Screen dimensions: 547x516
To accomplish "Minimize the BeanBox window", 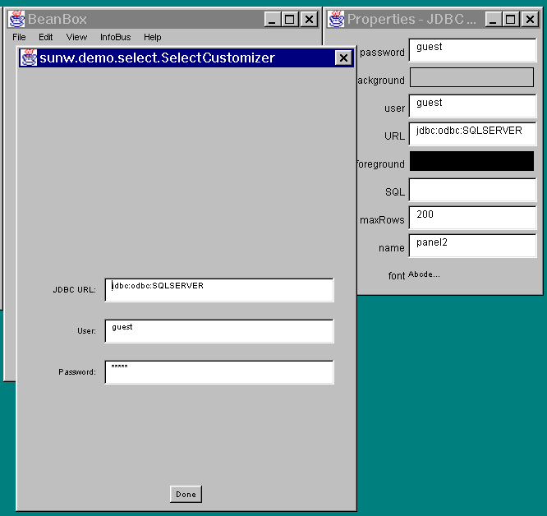I will tap(272, 19).
